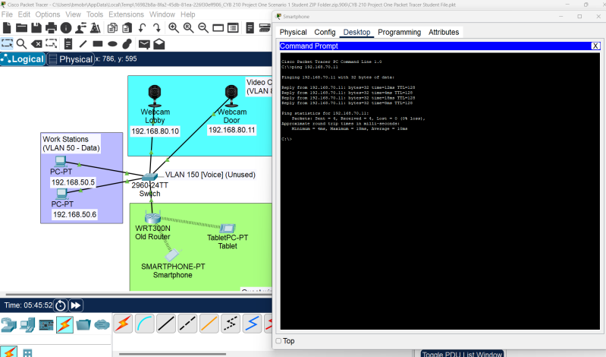Open the Extensions menu

click(x=126, y=14)
